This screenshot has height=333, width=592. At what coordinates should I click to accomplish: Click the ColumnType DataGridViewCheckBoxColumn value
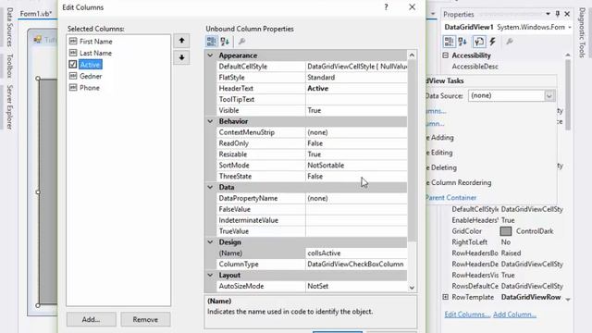click(x=356, y=264)
